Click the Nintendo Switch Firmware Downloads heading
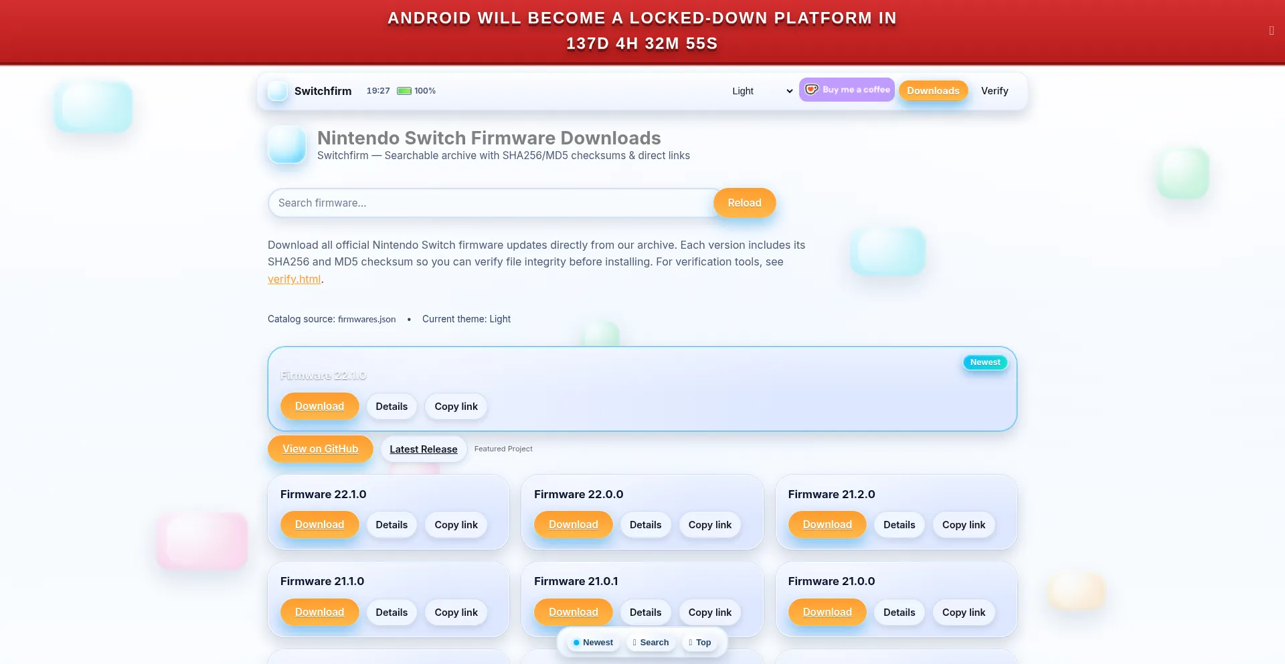This screenshot has width=1285, height=664. [x=489, y=138]
